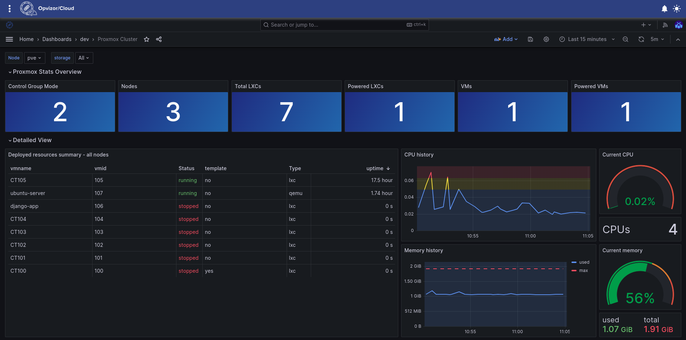The image size is (686, 340).
Task: Open the Add panel dropdown
Action: [x=506, y=39]
